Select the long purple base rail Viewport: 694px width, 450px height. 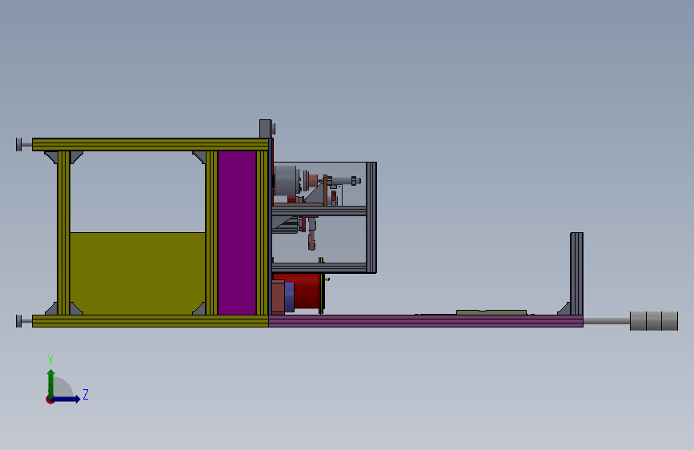tap(426, 320)
